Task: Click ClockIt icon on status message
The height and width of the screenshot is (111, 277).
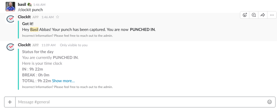Action: coord(10,47)
